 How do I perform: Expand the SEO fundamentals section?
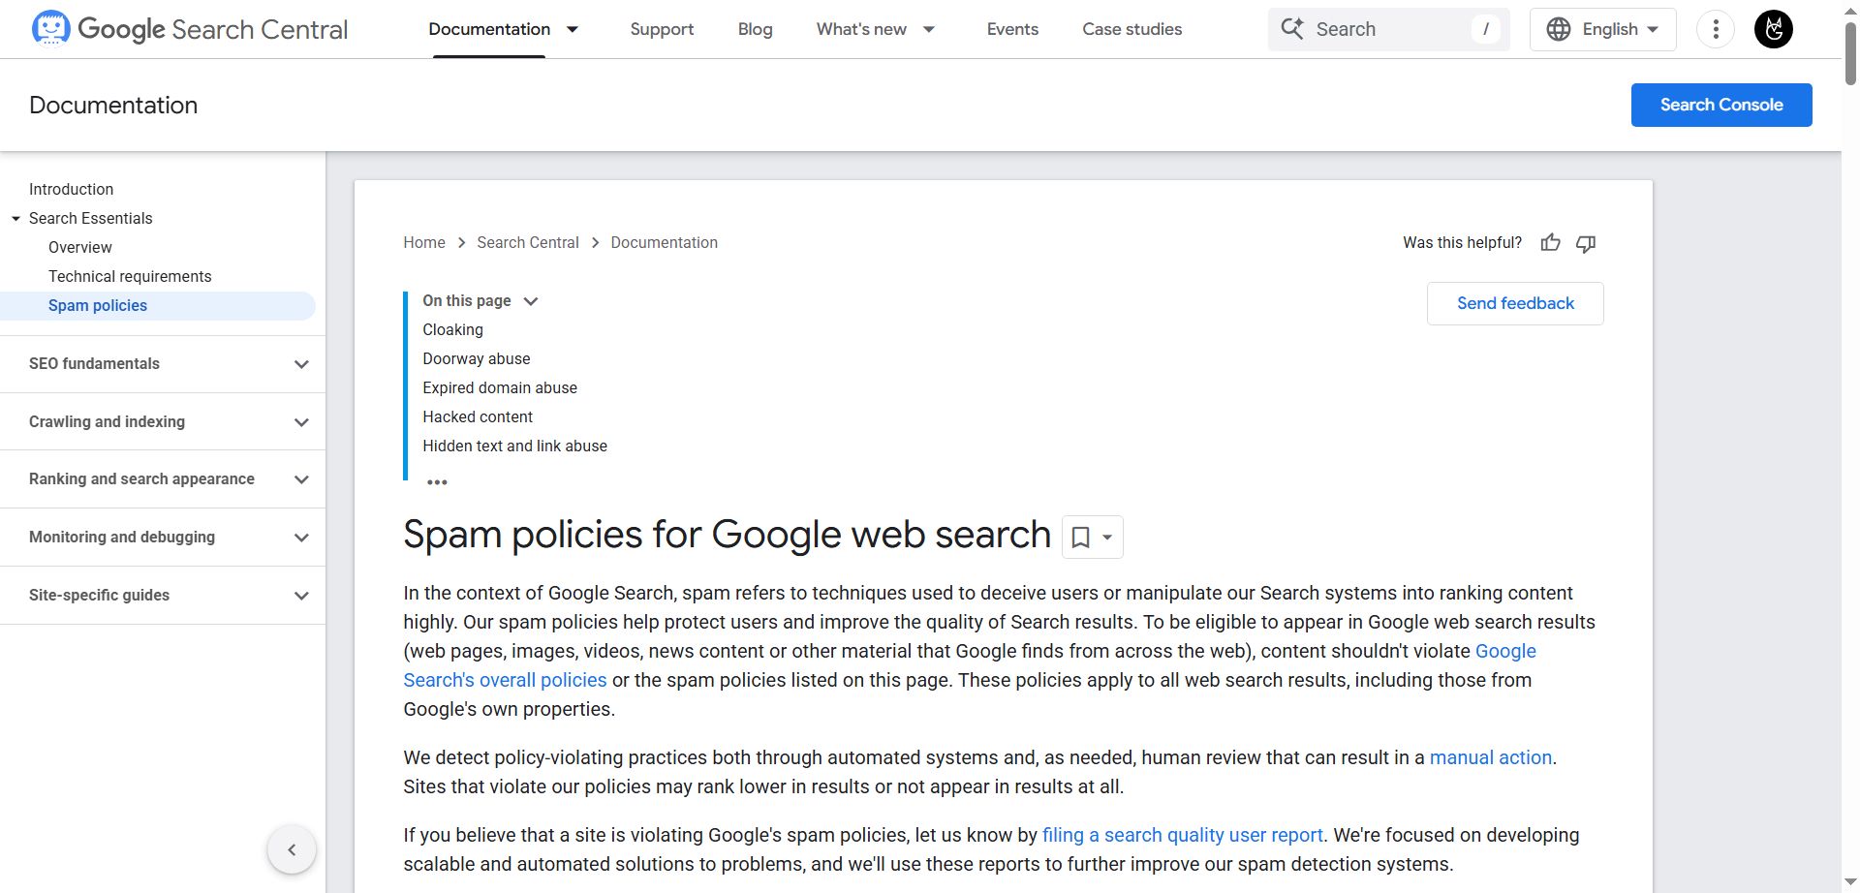tap(301, 364)
